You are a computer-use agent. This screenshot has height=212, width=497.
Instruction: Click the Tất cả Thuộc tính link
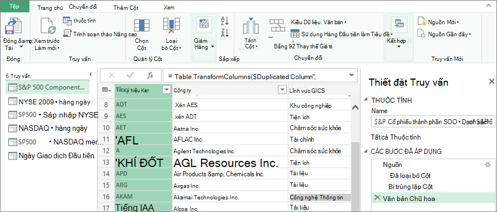[x=396, y=137]
